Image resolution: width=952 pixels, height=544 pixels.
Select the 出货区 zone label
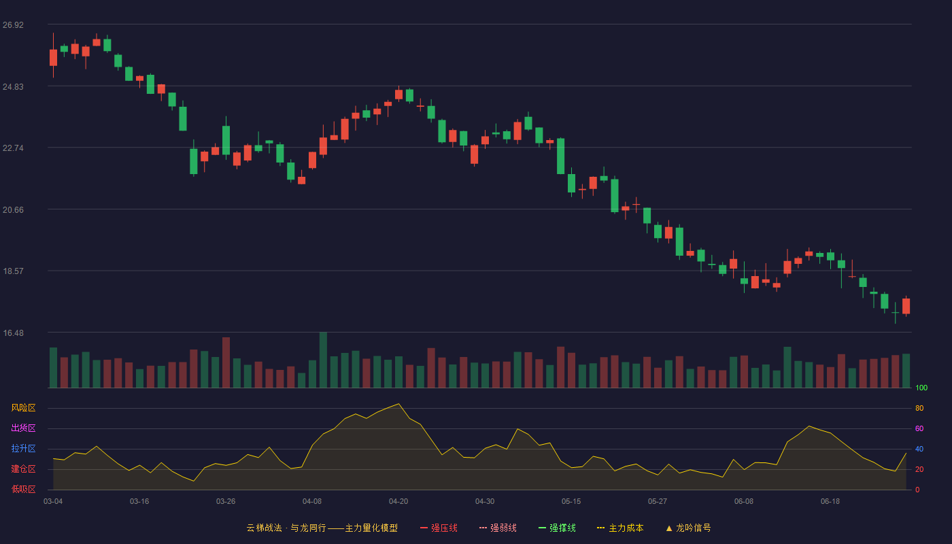24,428
